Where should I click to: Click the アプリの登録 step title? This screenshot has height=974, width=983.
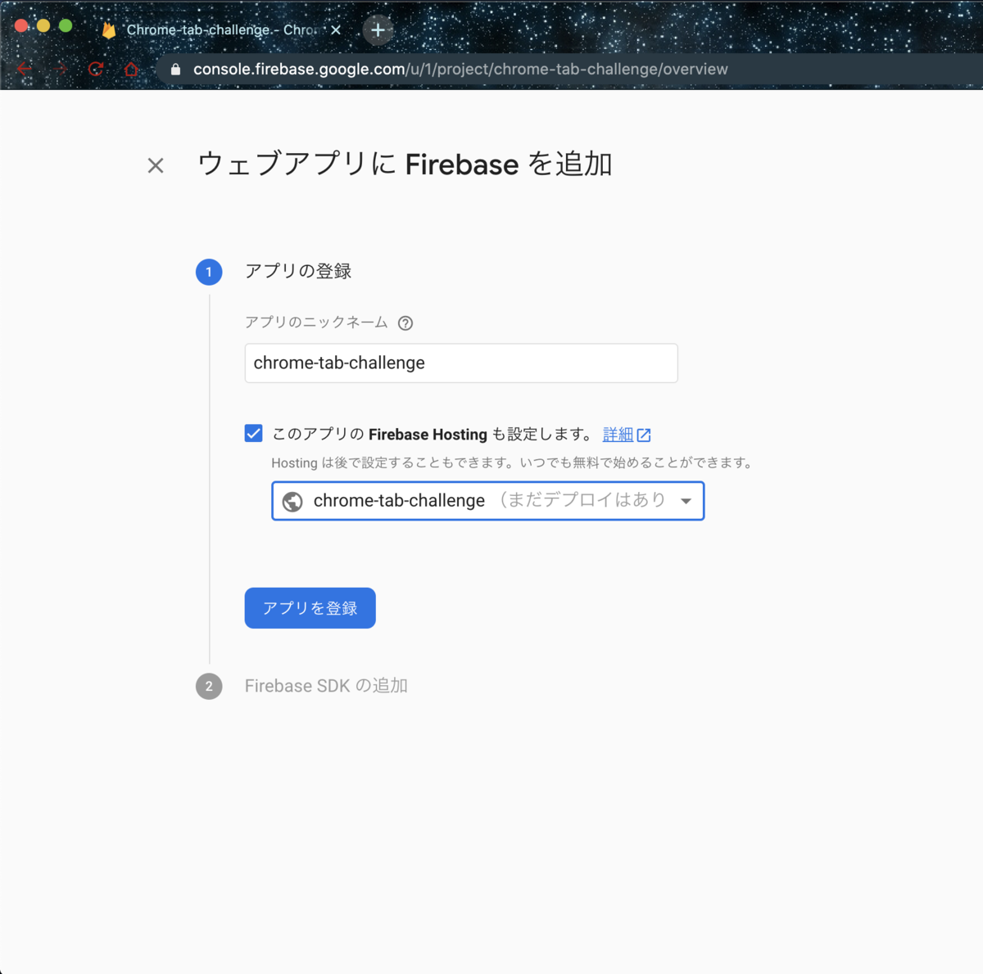[x=298, y=271]
